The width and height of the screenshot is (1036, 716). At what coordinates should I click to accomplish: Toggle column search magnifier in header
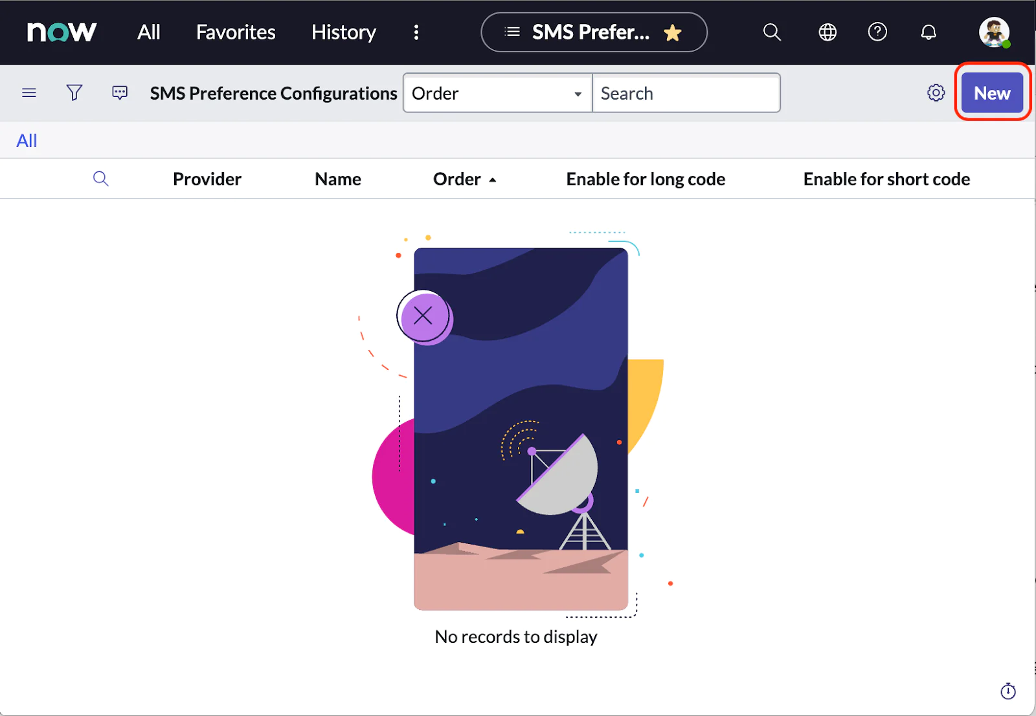click(x=100, y=179)
